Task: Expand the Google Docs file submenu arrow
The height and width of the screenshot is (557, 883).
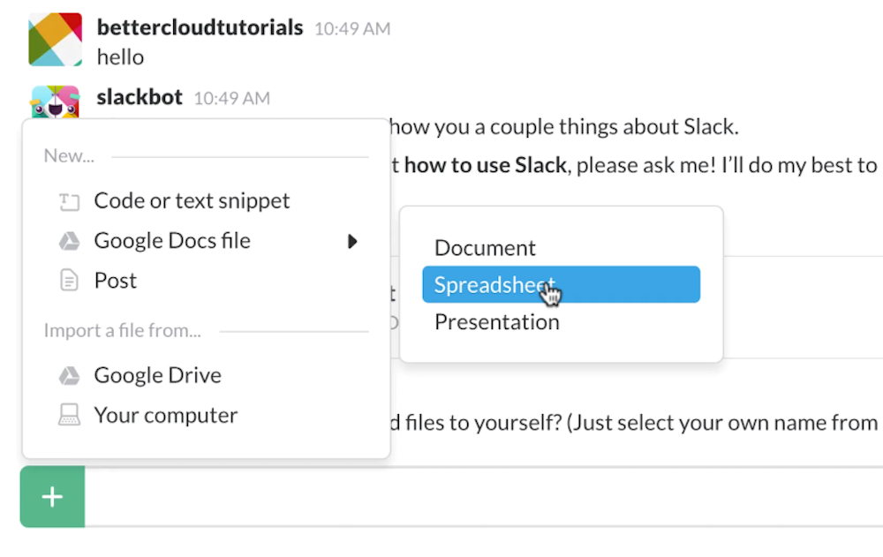Action: pos(352,242)
